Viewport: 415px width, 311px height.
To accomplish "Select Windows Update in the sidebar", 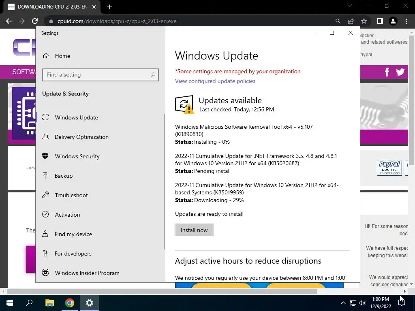I will pyautogui.click(x=76, y=117).
